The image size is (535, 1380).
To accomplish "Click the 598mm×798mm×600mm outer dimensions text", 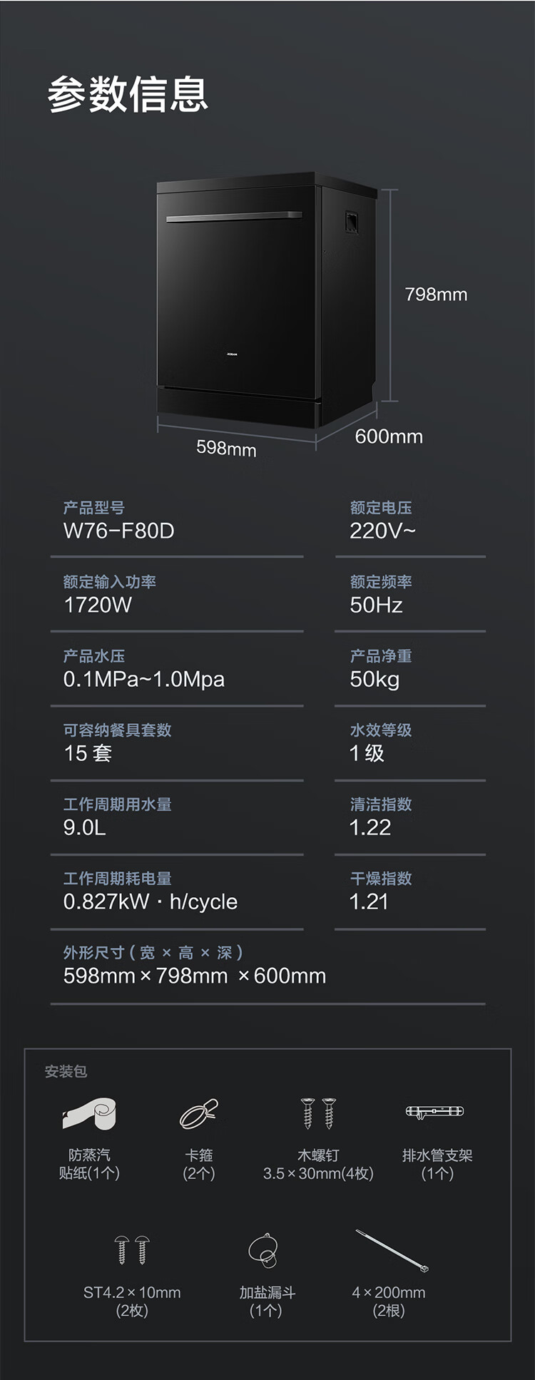I will click(x=195, y=976).
